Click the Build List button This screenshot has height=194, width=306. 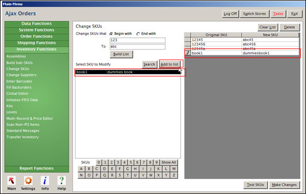[121, 54]
